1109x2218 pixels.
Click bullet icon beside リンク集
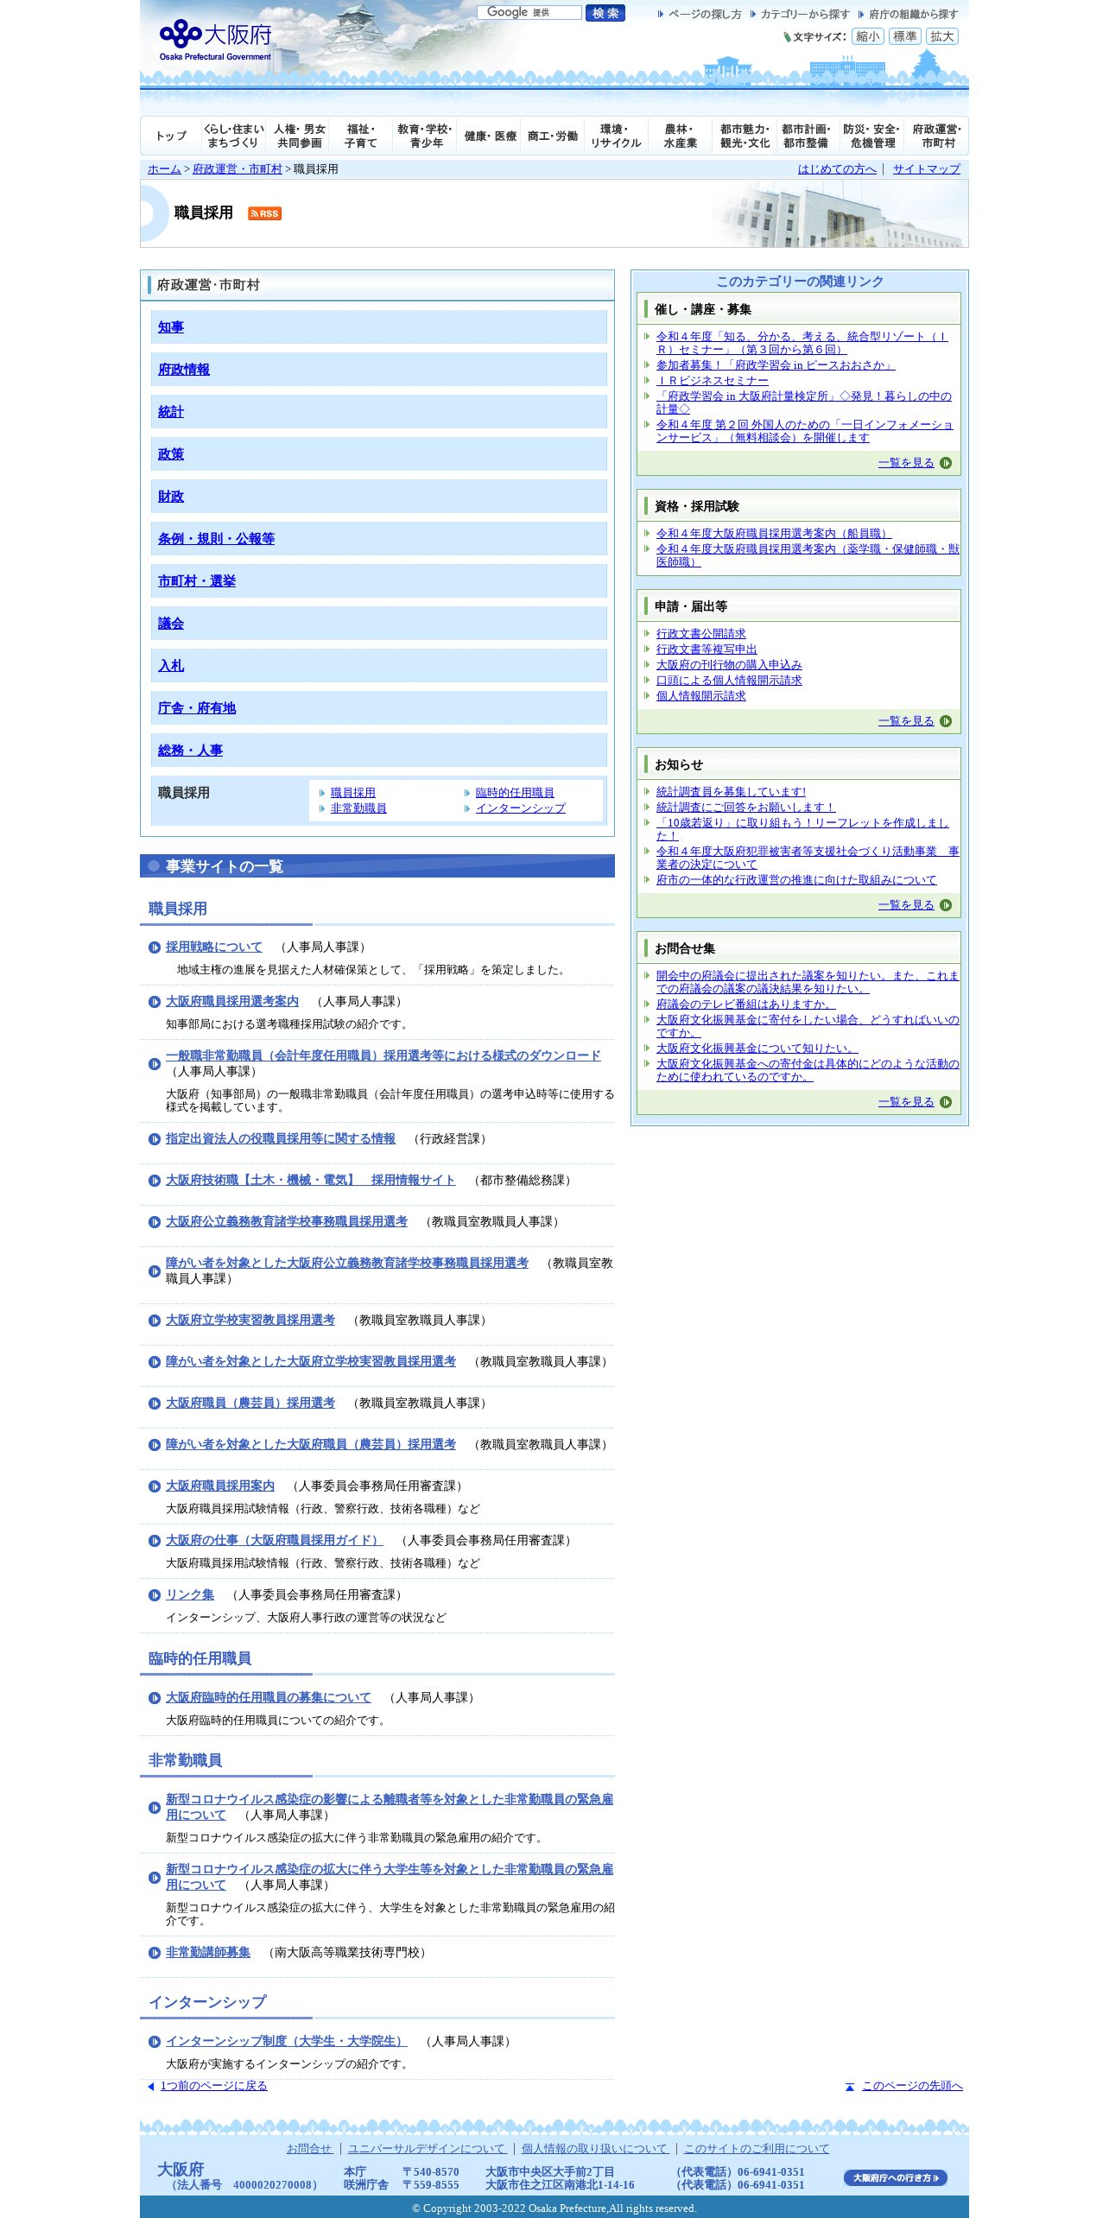click(155, 1595)
